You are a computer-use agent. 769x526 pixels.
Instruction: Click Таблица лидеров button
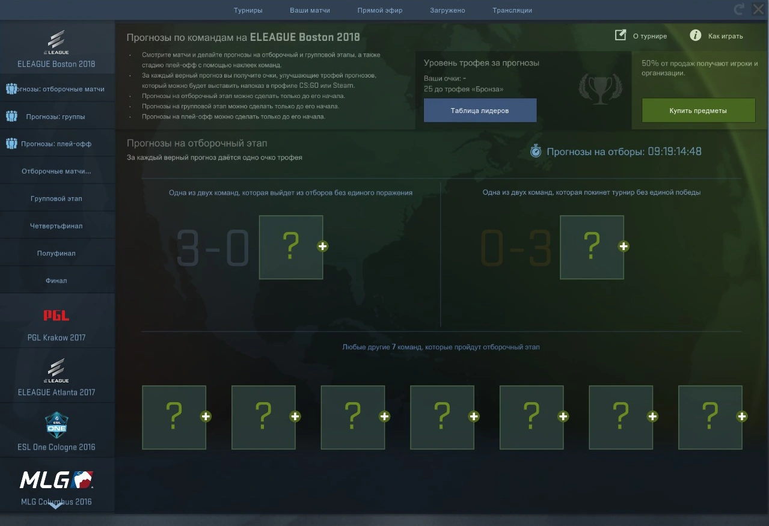pos(480,111)
